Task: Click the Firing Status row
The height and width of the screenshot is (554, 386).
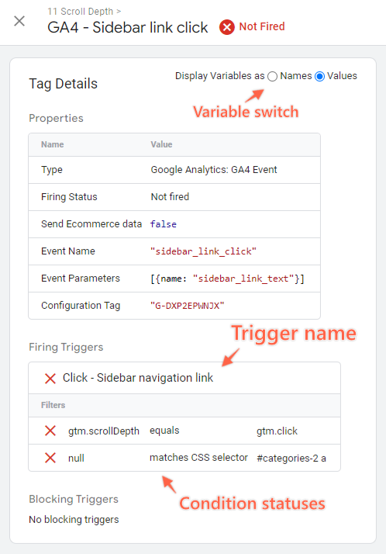Action: click(174, 197)
